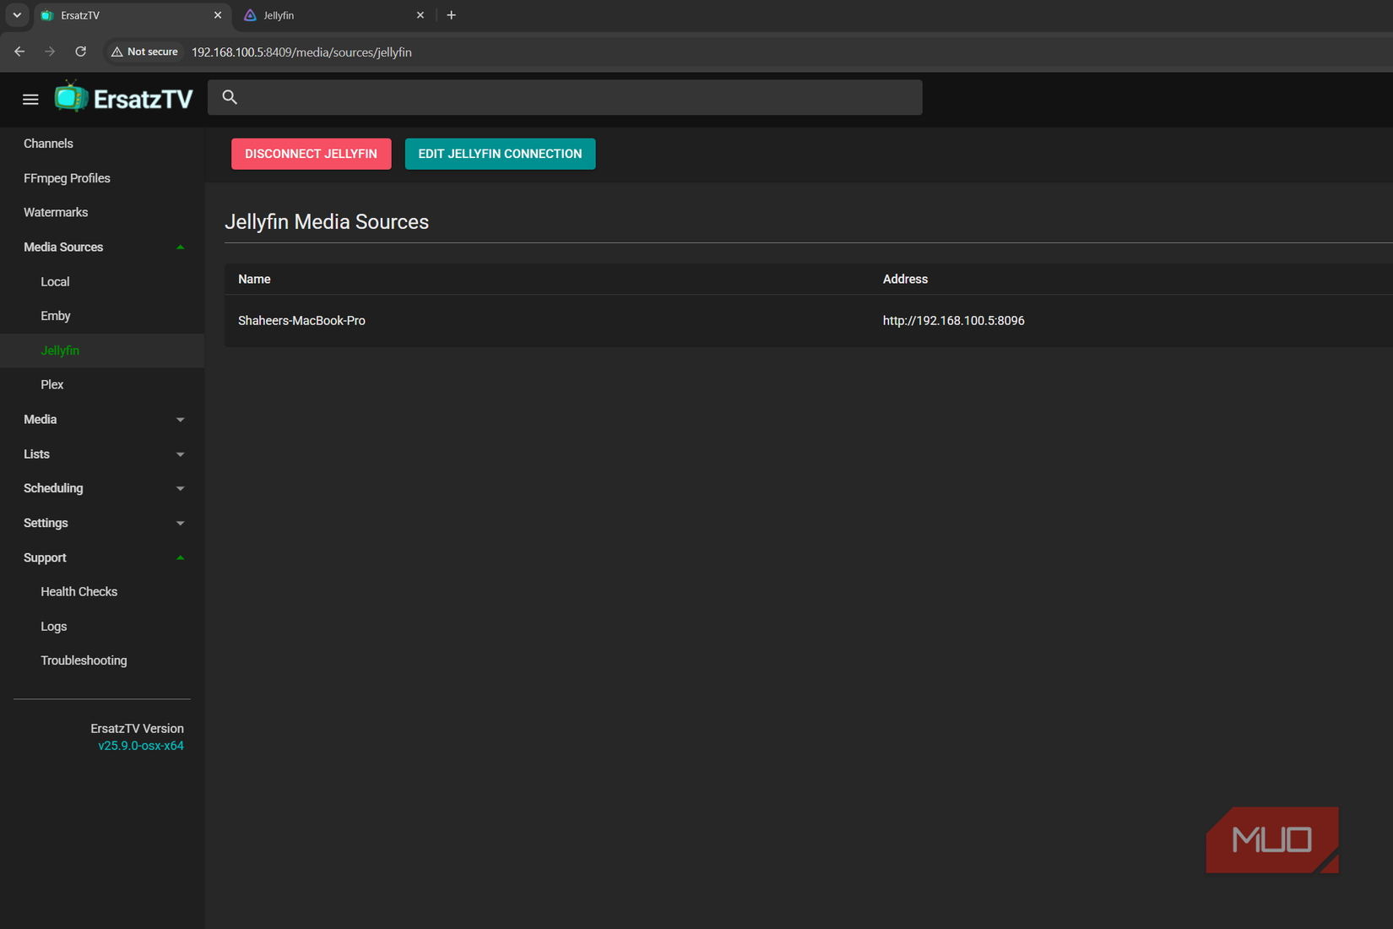Click the Name column header
This screenshot has height=929, width=1393.
point(254,279)
